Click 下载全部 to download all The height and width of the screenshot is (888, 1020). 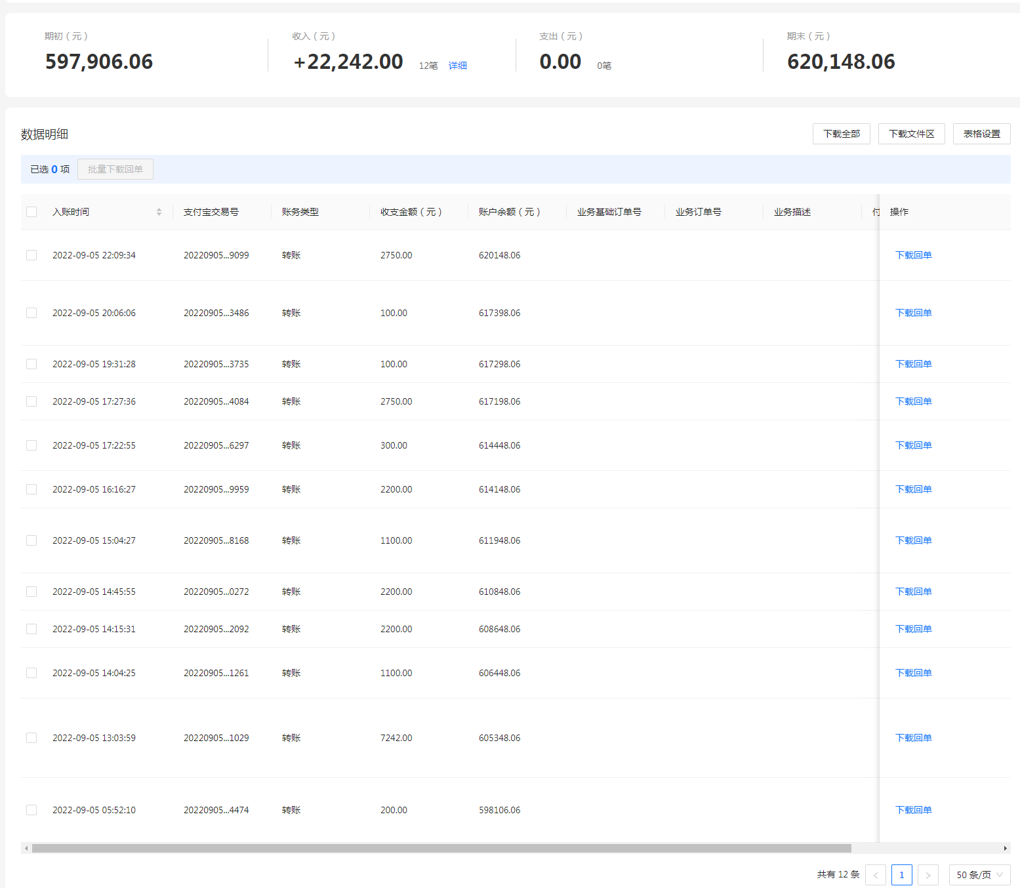[841, 134]
